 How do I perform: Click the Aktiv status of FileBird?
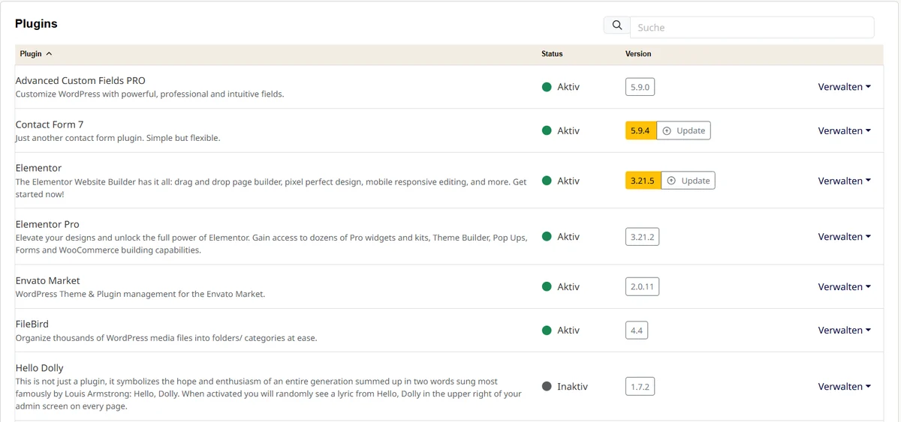[x=561, y=331]
